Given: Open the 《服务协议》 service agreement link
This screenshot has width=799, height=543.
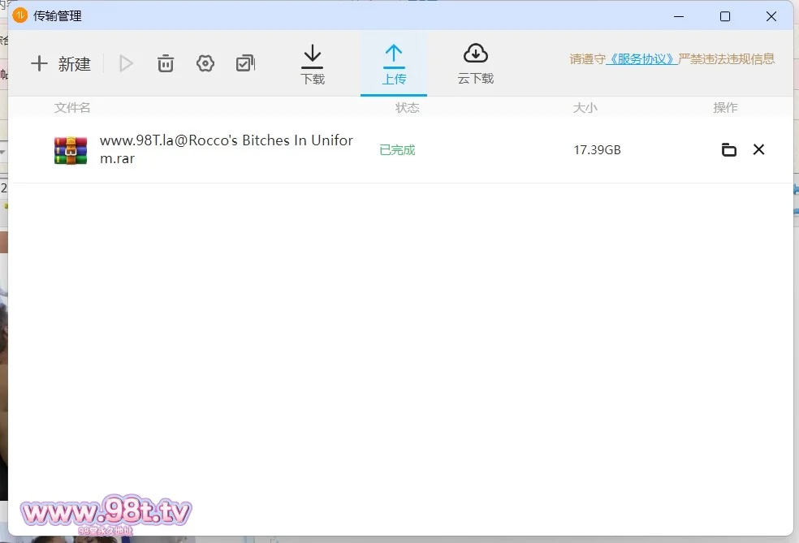Looking at the screenshot, I should [642, 59].
